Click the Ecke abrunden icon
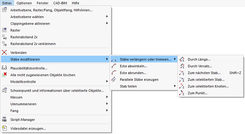Image resolution: width=245 pixels, height=134 pixels. [x=114, y=73]
